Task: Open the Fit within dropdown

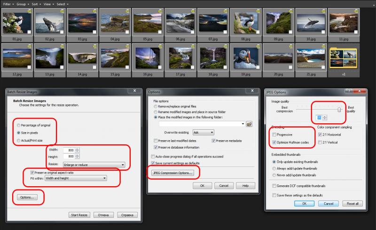Action: click(76, 178)
